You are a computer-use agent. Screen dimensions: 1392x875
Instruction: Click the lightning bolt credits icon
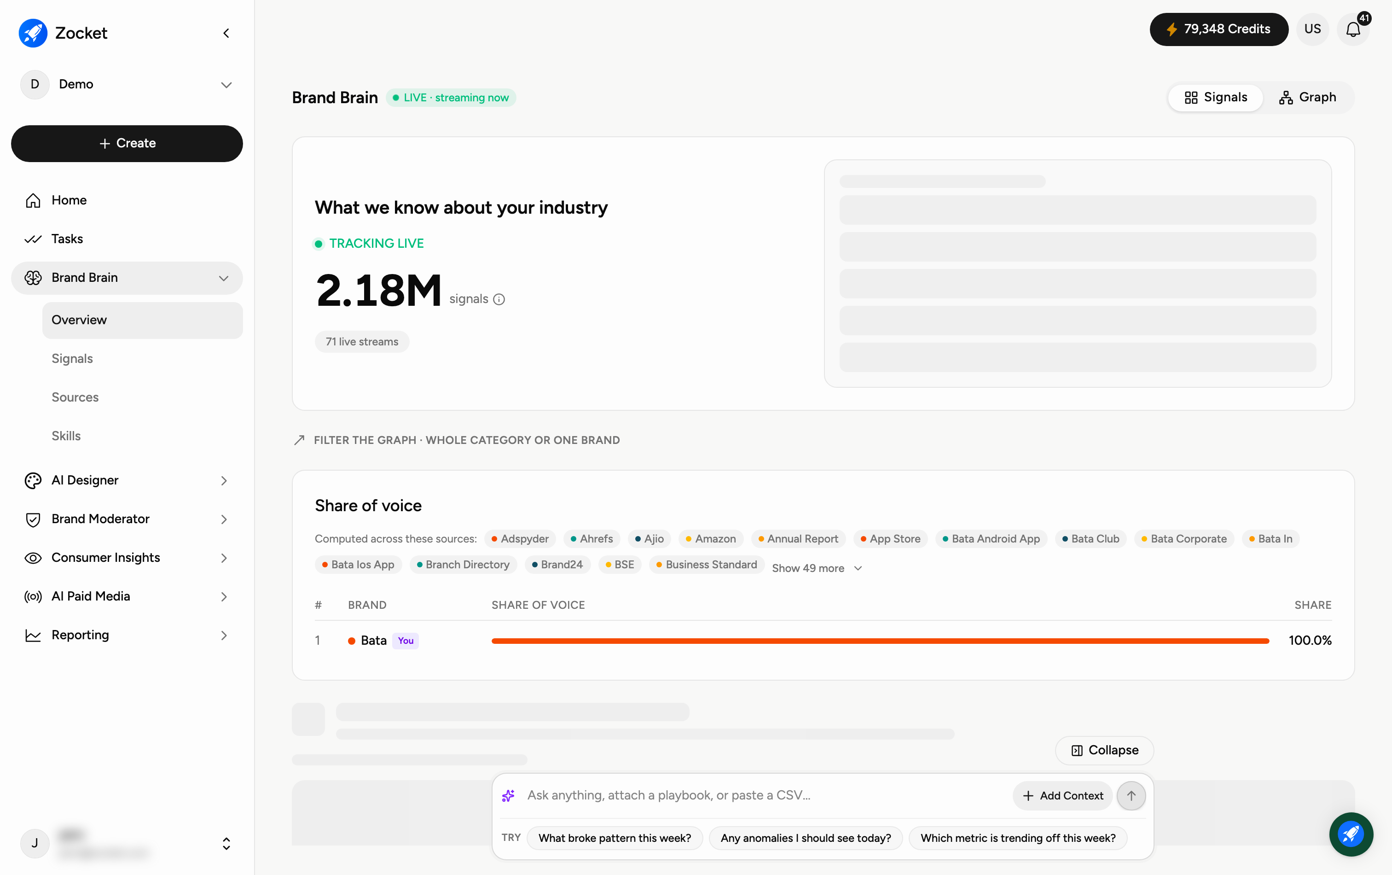1172,29
